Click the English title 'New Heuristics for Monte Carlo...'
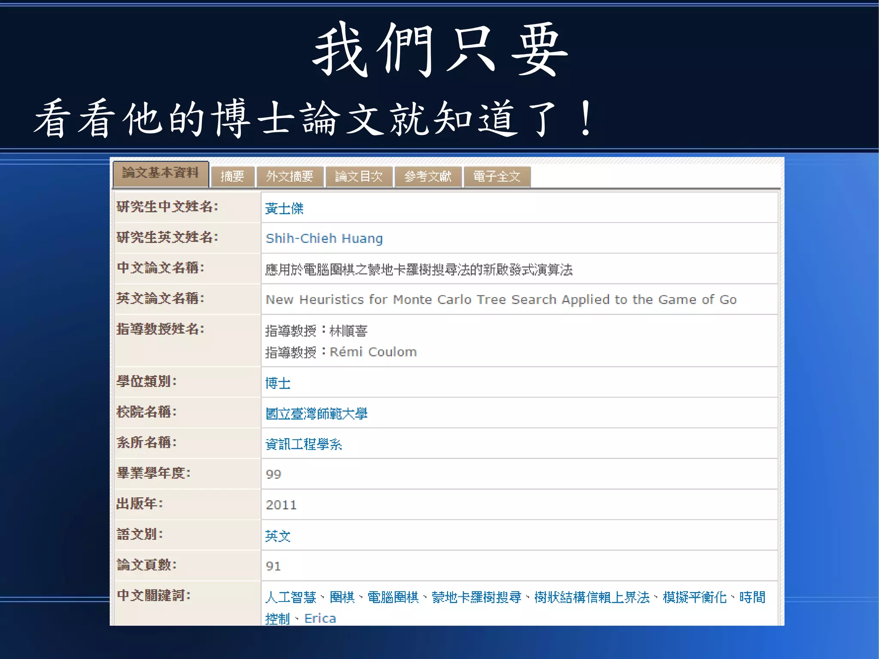 pos(501,299)
